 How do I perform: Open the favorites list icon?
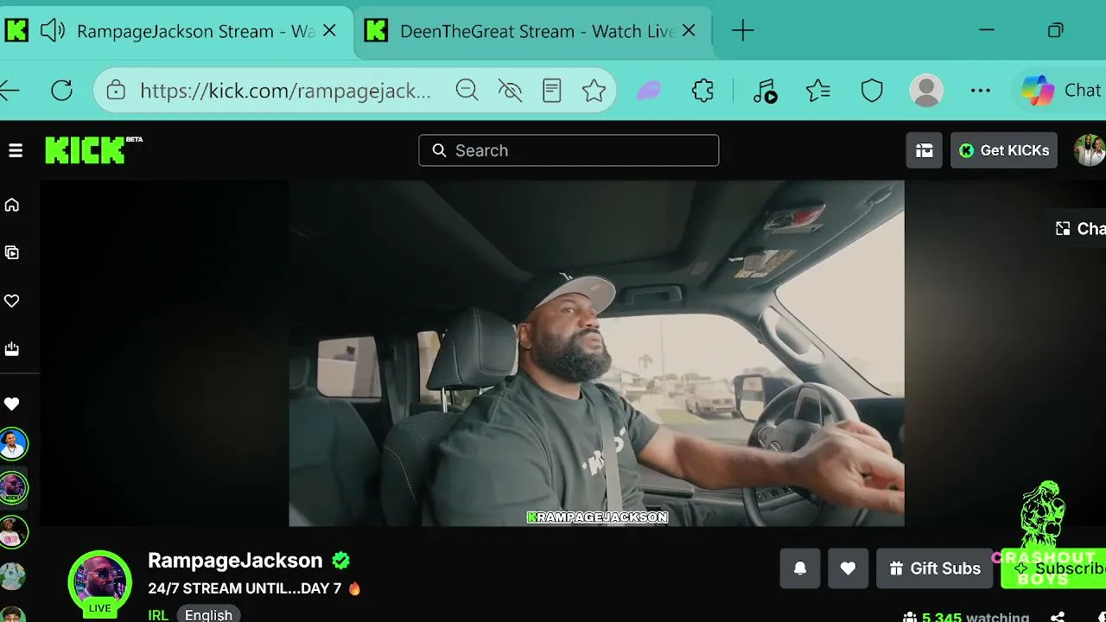pyautogui.click(x=817, y=90)
